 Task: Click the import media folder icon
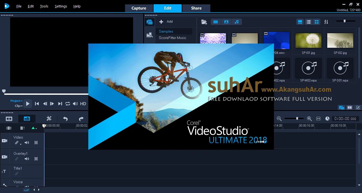coord(204,22)
